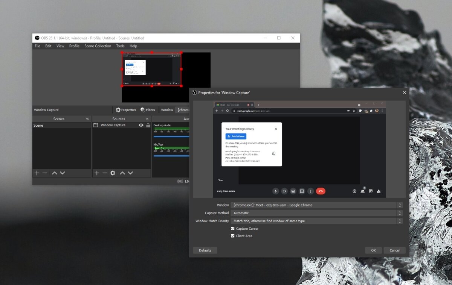Move the source down with the arrow icon
This screenshot has height=285, width=452.
click(x=130, y=173)
